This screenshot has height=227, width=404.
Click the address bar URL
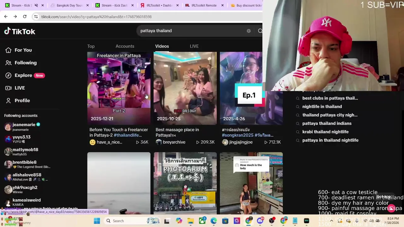96,17
